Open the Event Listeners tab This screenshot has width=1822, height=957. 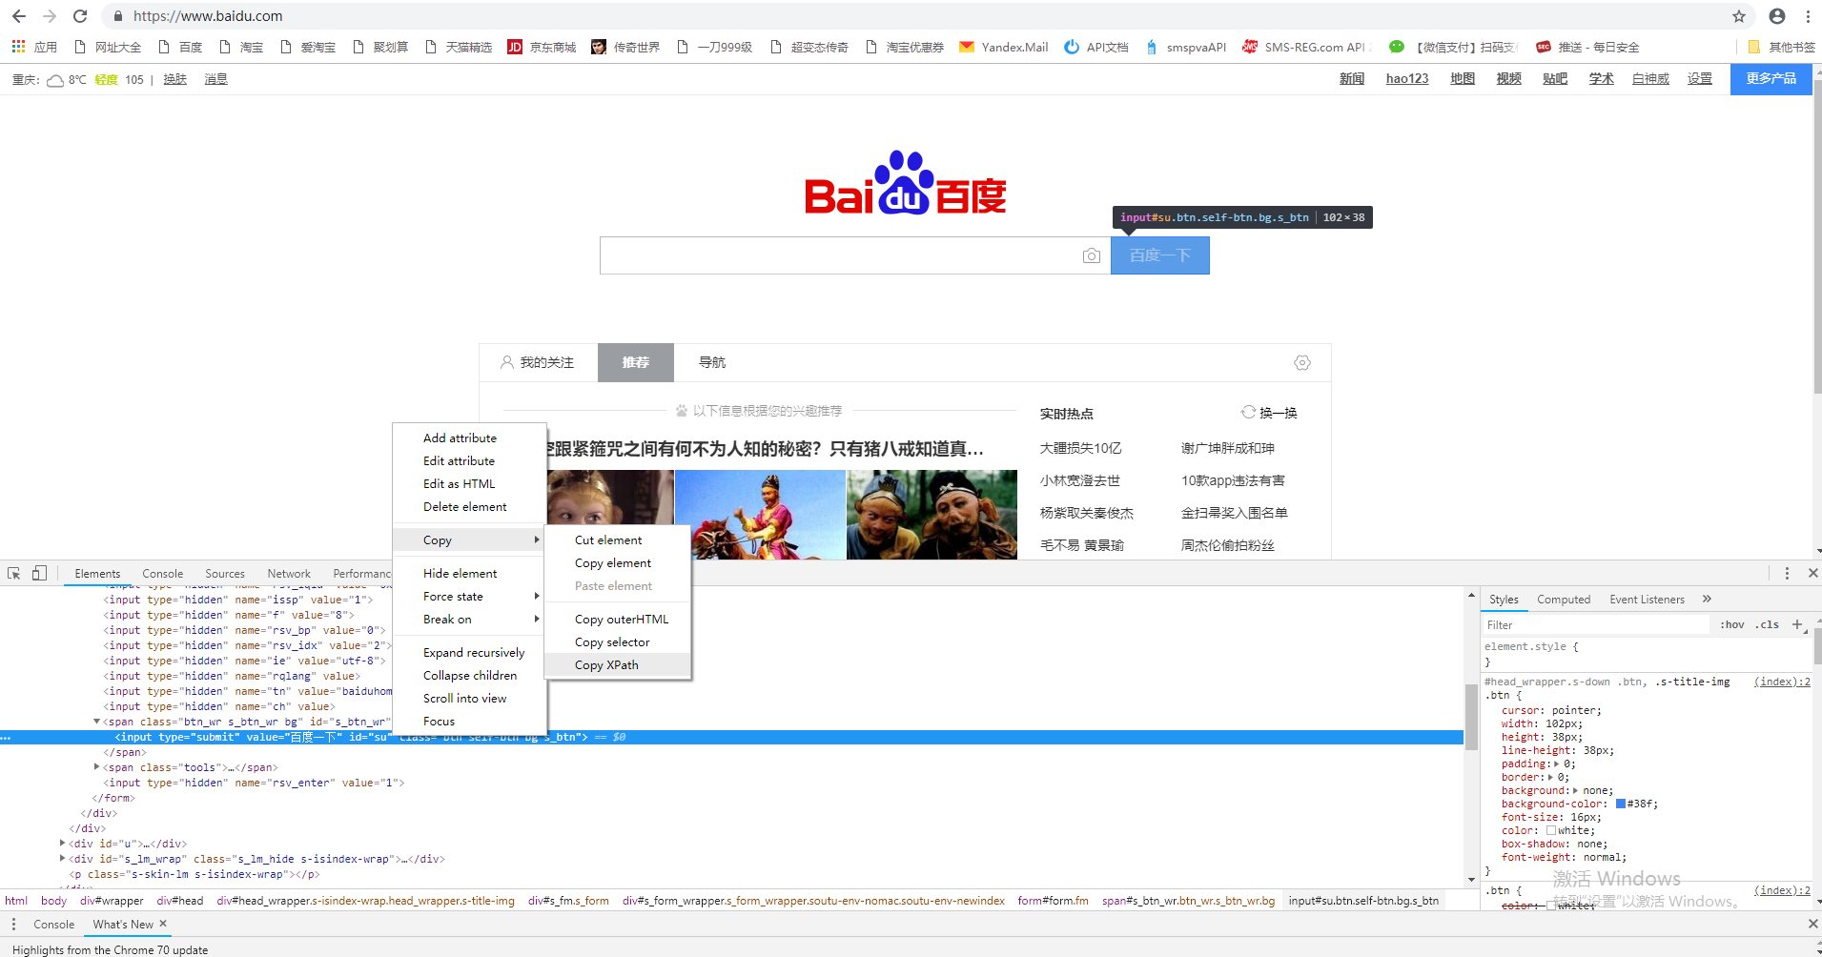pos(1647,599)
